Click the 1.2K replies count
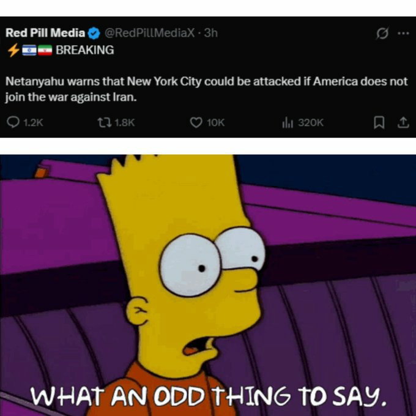Image resolution: width=416 pixels, height=416 pixels. point(33,122)
